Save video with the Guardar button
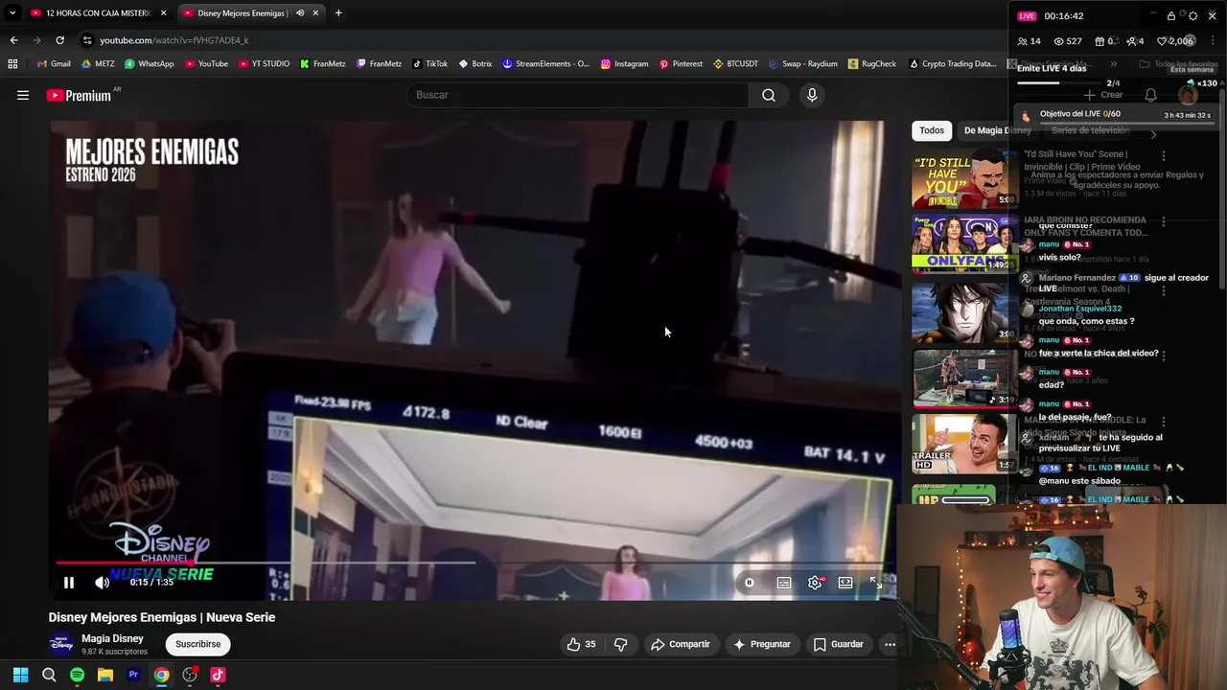The image size is (1227, 690). click(839, 644)
